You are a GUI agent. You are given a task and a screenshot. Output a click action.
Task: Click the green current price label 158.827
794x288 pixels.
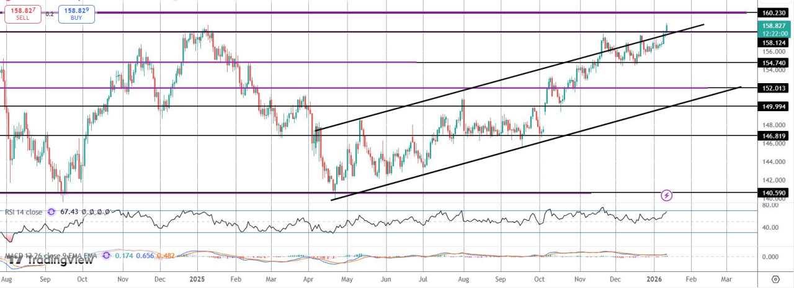(774, 29)
